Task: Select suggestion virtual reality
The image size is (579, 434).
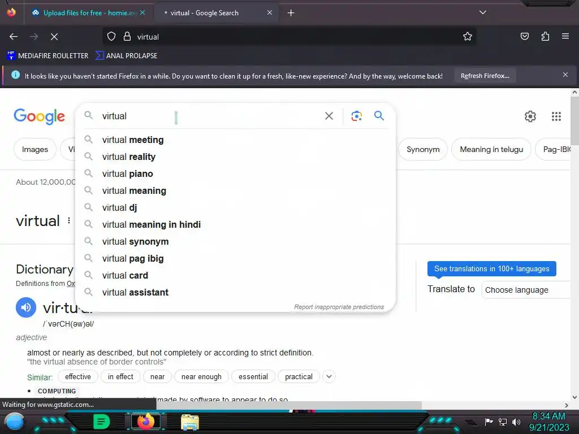Action: pyautogui.click(x=235, y=157)
